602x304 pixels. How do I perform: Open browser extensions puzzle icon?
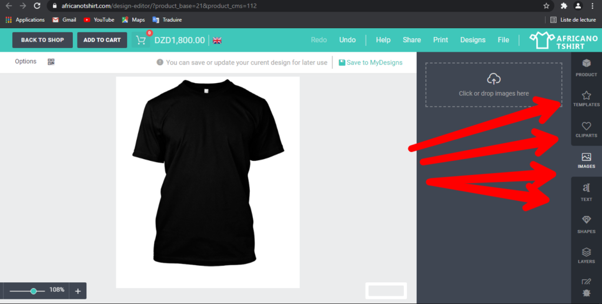click(564, 6)
